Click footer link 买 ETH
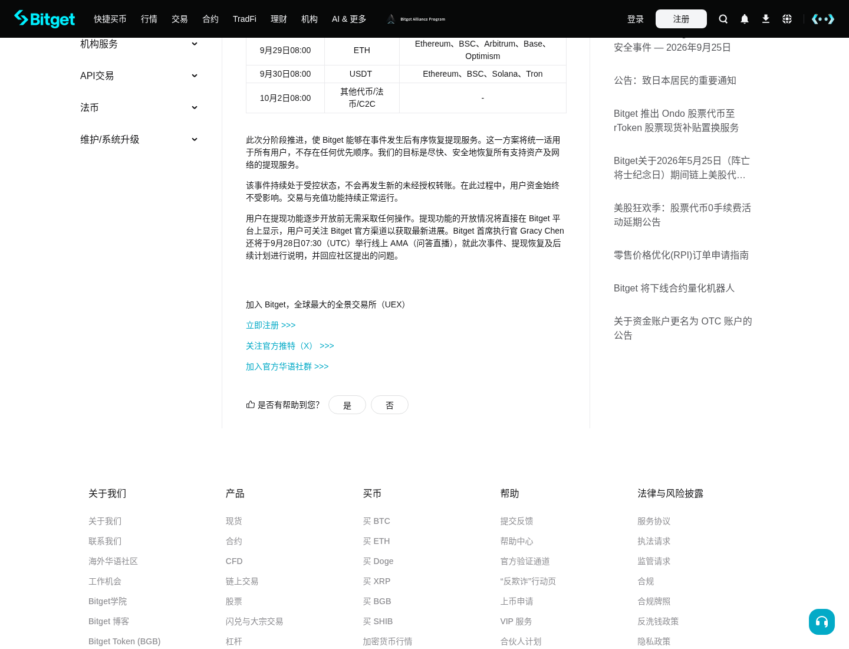849x649 pixels. pos(377,541)
